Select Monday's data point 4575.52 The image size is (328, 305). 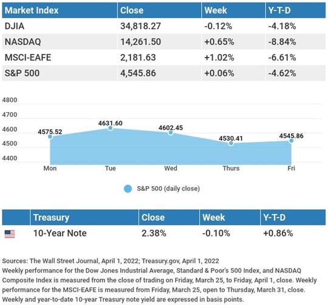tap(50, 136)
